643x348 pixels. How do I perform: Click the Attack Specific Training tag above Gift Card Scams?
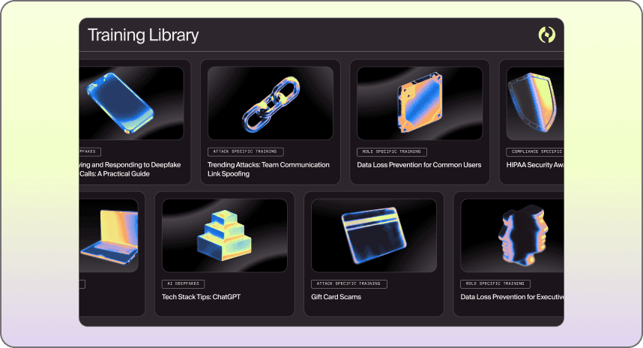tap(349, 284)
